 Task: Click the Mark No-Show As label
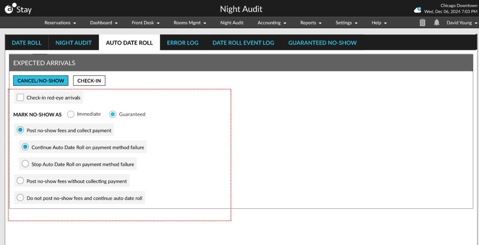(x=38, y=114)
